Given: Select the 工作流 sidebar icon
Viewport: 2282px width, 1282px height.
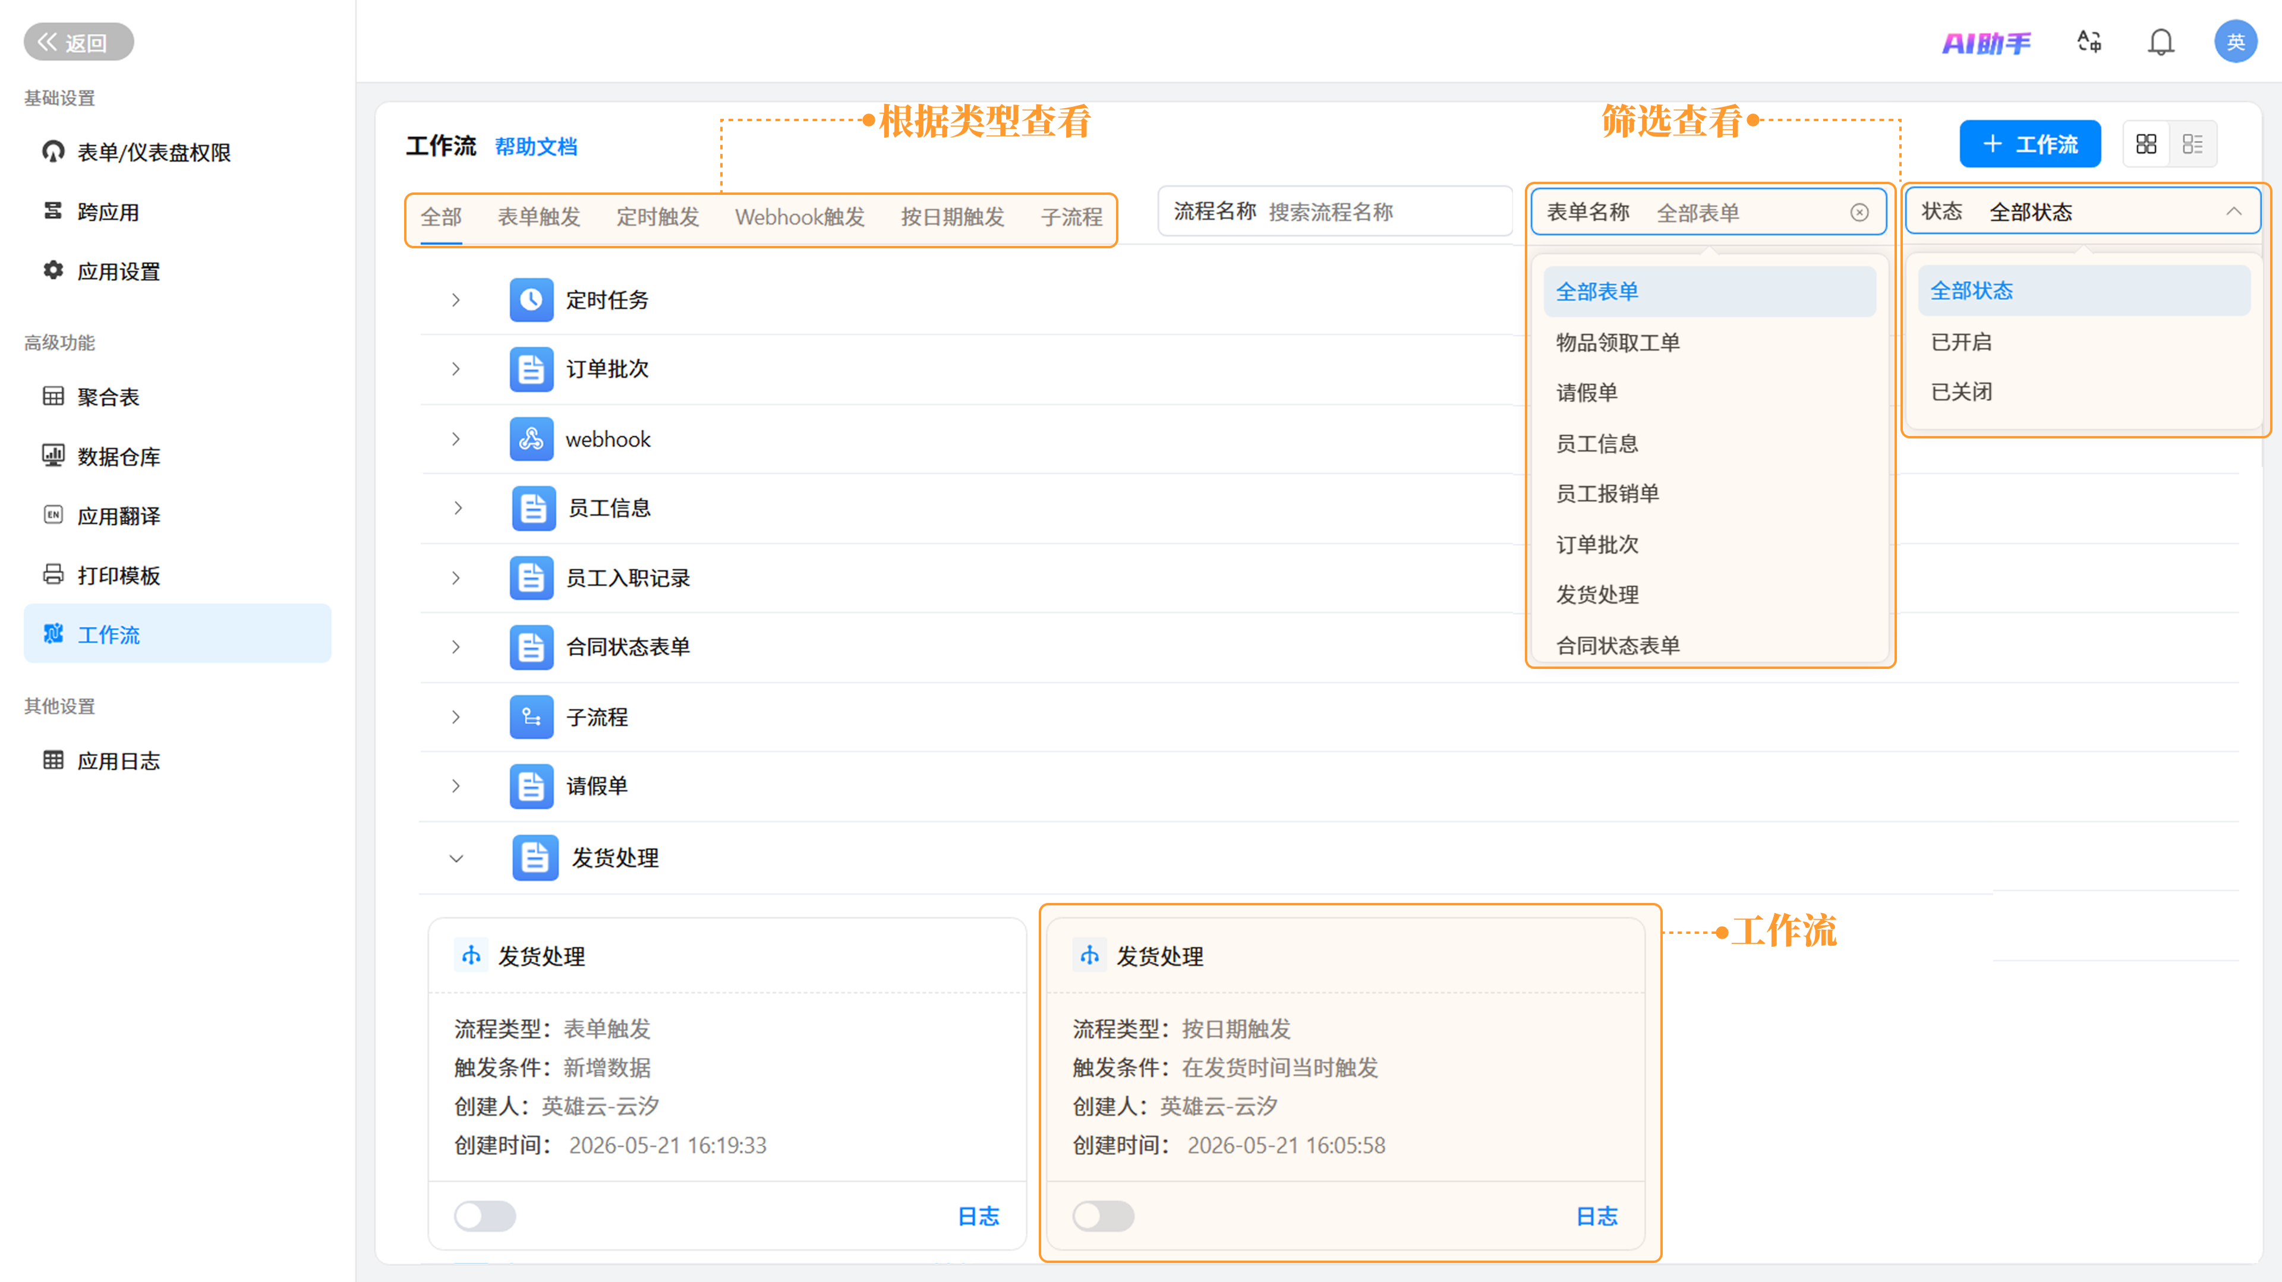Looking at the screenshot, I should 53,633.
